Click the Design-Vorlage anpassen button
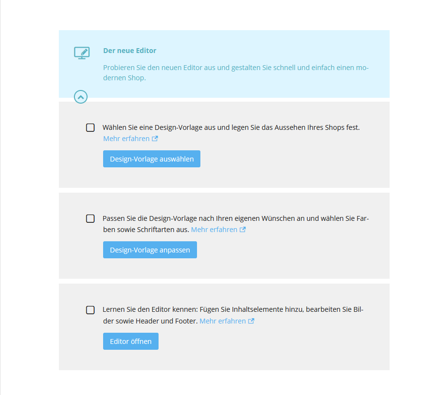The width and height of the screenshot is (447, 395). [x=150, y=250]
